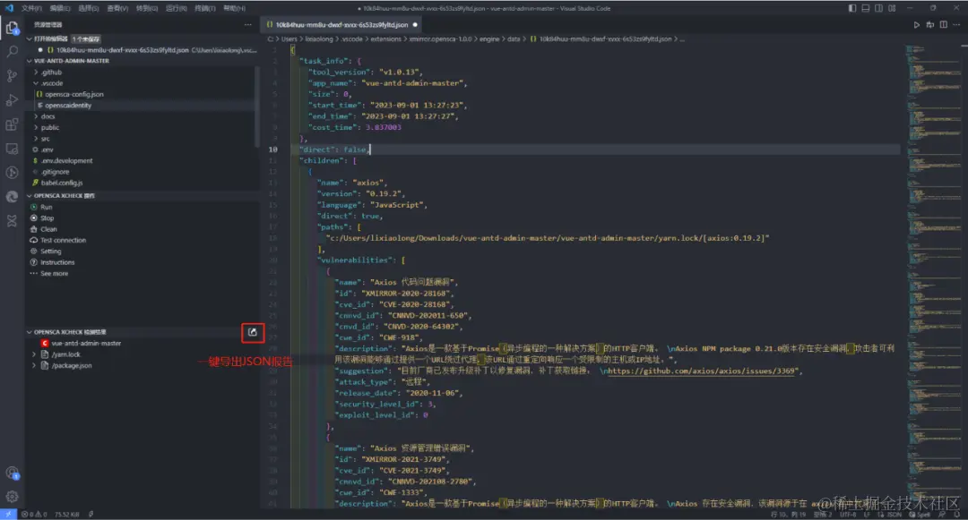Viewport: 968px width, 520px height.
Task: Open the File (文件) menu
Action: (x=31, y=8)
